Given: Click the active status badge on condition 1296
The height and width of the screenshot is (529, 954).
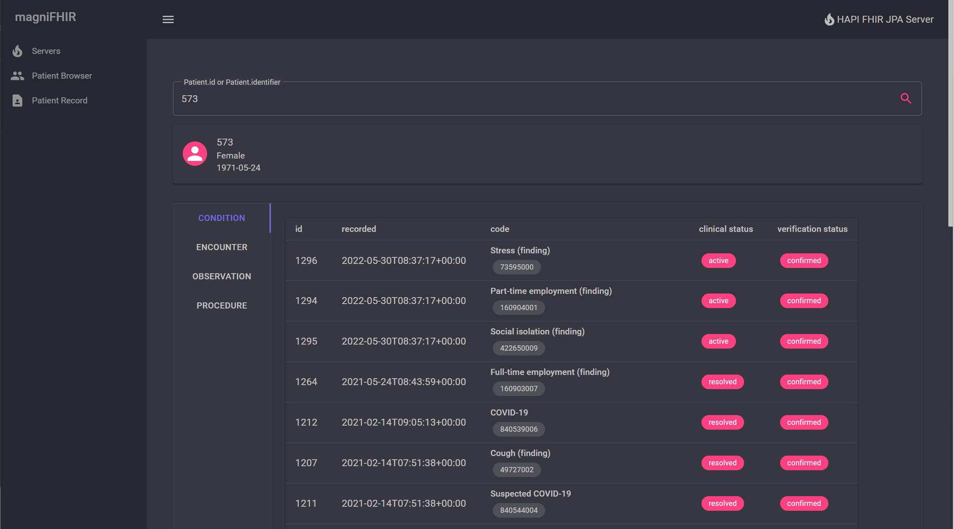Looking at the screenshot, I should coord(718,260).
